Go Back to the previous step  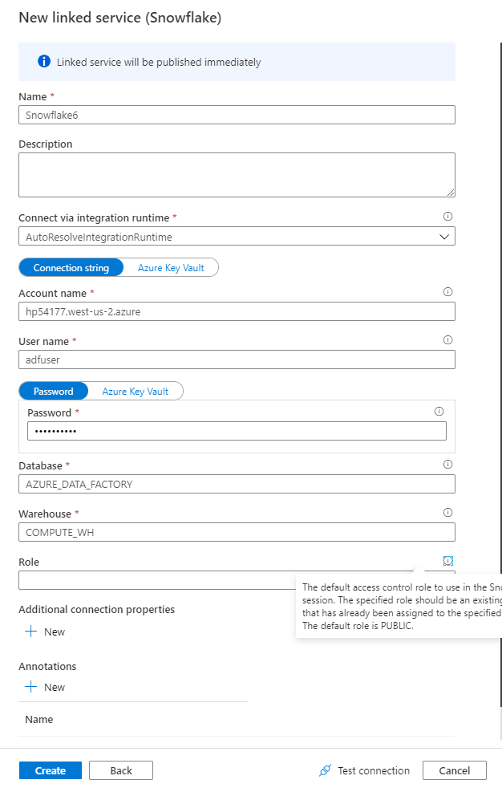121,770
